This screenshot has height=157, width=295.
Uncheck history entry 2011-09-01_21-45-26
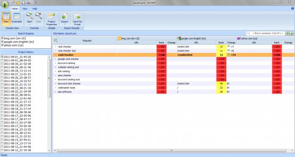tap(2, 57)
